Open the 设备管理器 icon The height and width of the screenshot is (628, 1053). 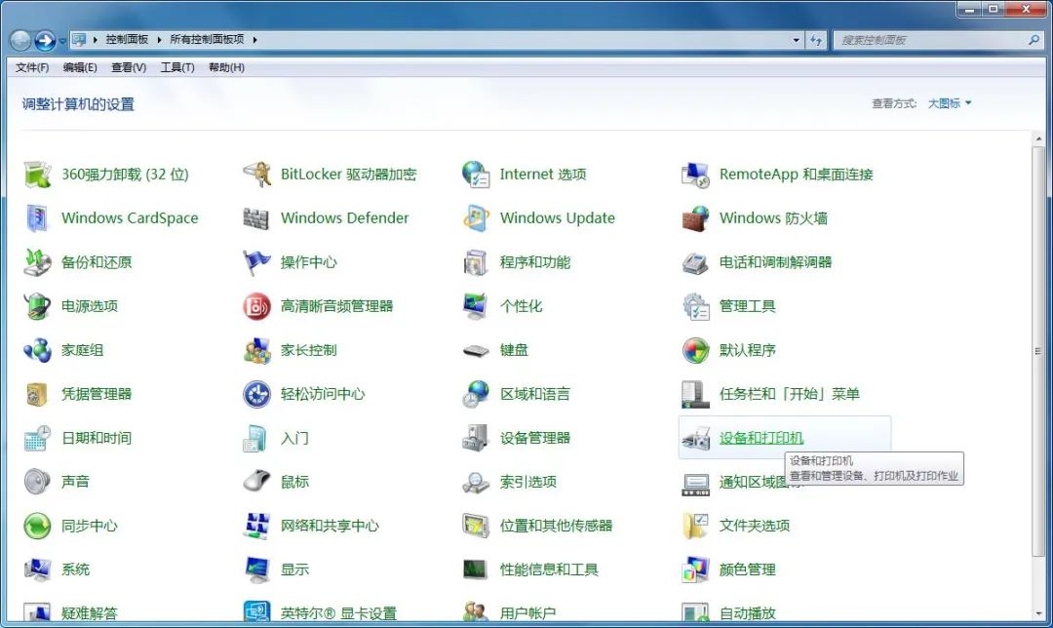click(476, 438)
